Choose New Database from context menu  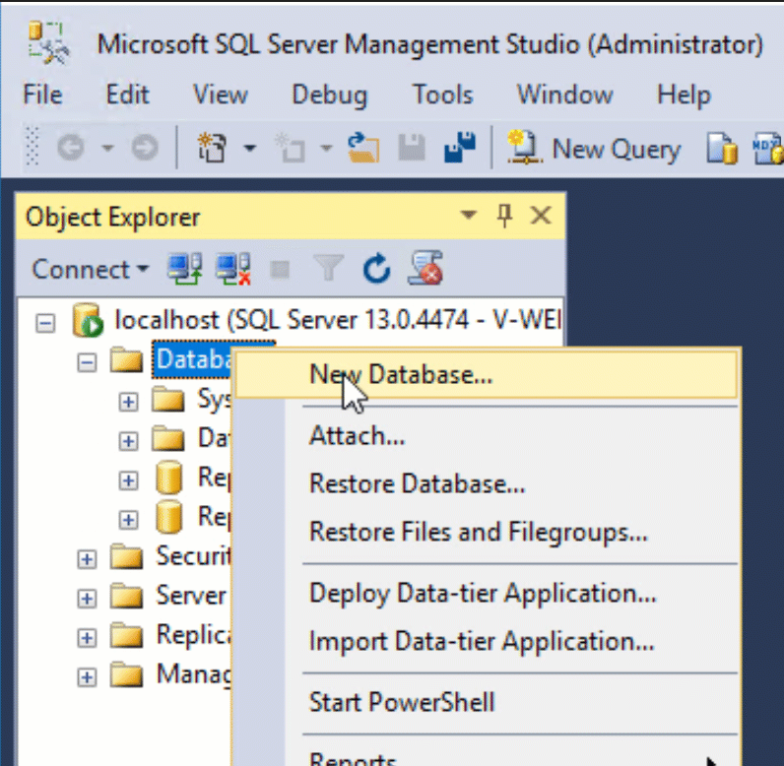pos(401,374)
